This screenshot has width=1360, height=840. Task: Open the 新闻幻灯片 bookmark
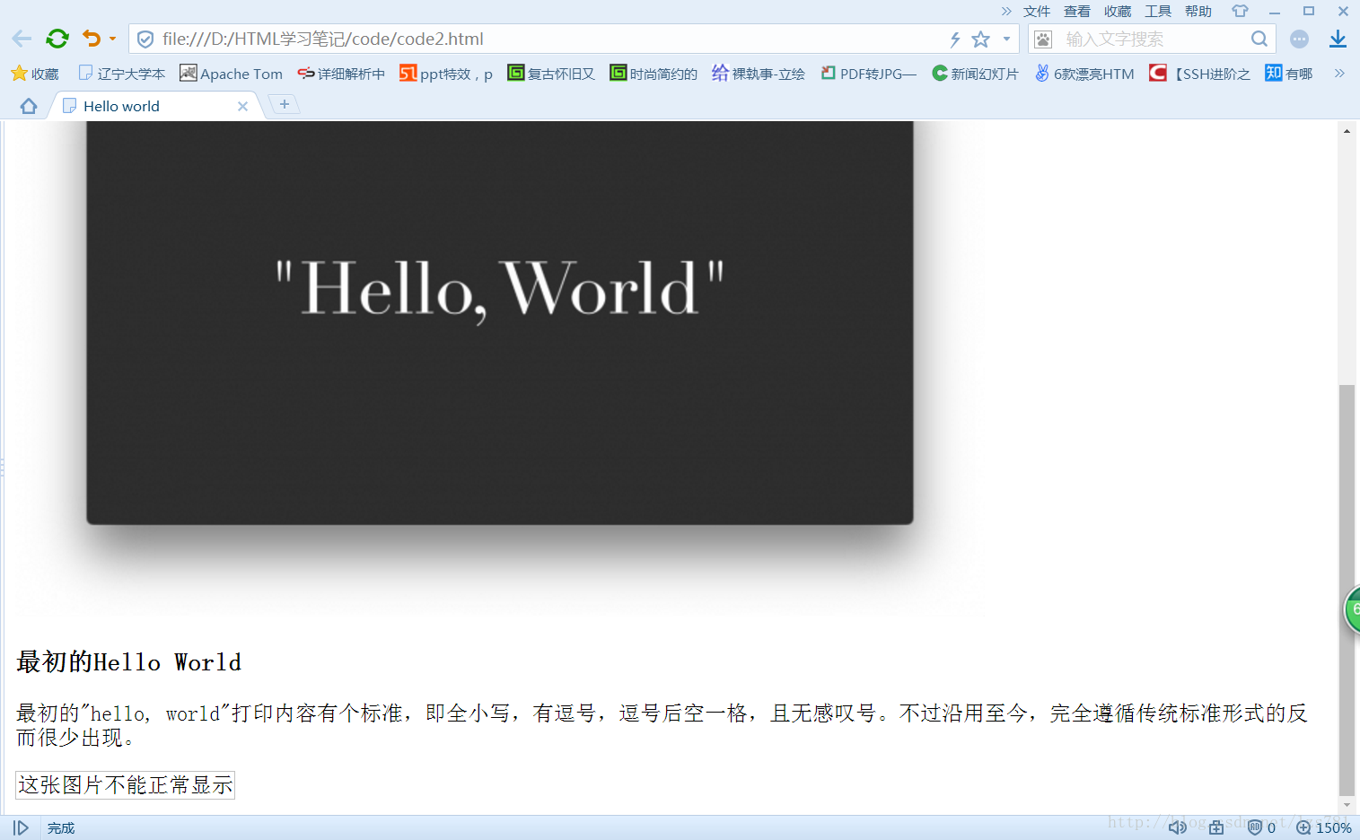(975, 74)
